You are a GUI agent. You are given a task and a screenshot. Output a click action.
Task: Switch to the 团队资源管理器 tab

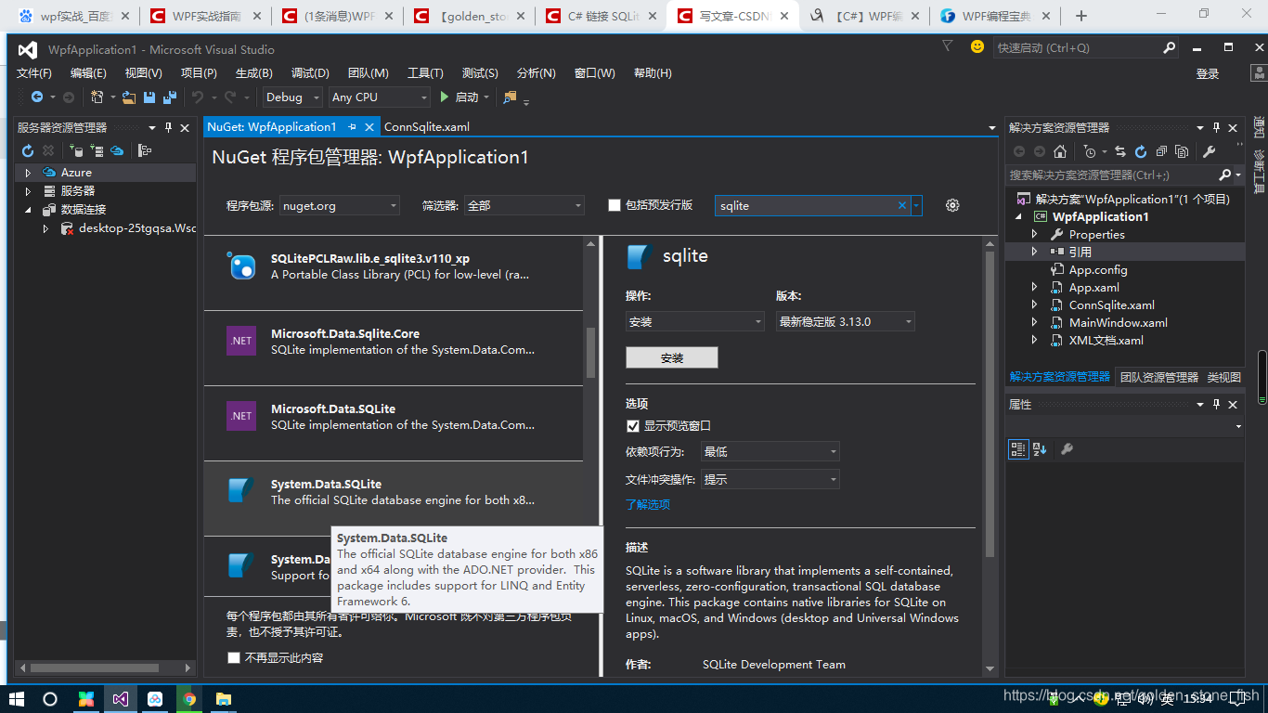1159,377
